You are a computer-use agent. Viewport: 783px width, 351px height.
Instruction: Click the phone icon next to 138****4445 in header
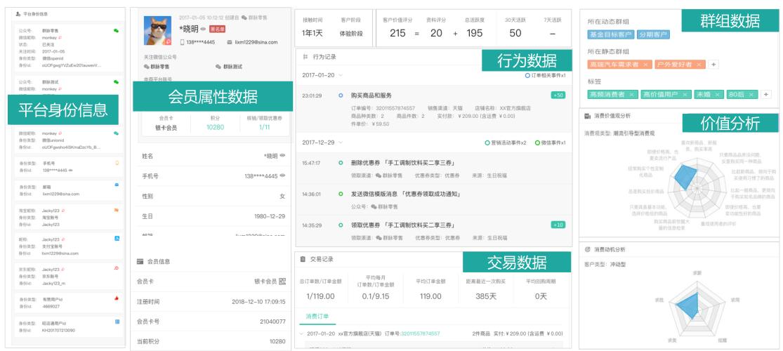tap(182, 42)
